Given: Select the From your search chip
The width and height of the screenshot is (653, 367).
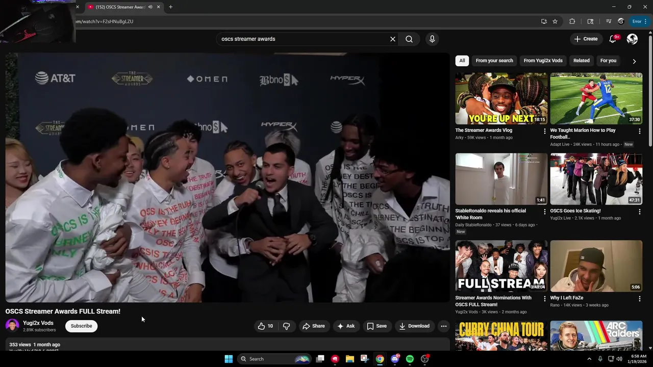Looking at the screenshot, I should point(494,61).
